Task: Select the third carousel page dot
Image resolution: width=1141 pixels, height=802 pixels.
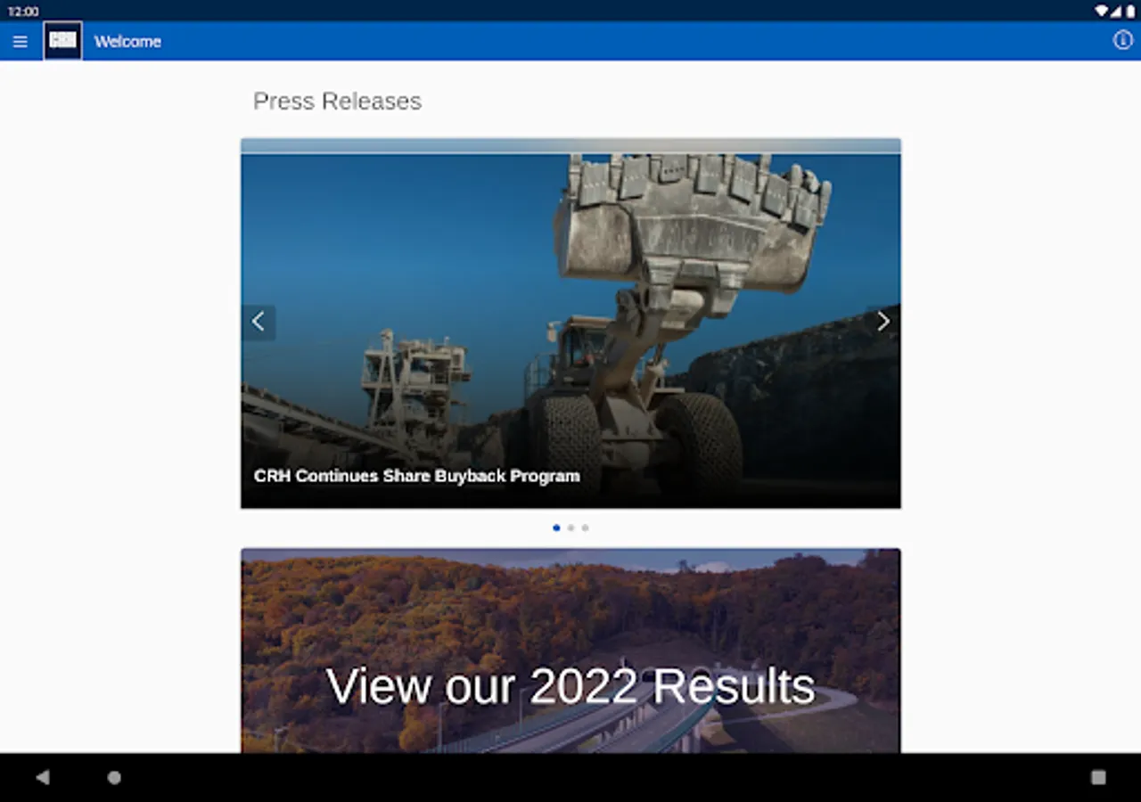Action: 585,528
